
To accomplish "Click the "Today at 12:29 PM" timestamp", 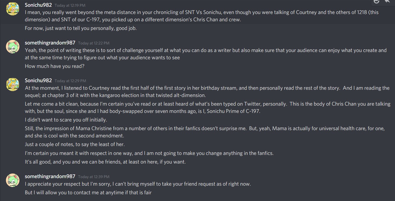I will [70, 81].
